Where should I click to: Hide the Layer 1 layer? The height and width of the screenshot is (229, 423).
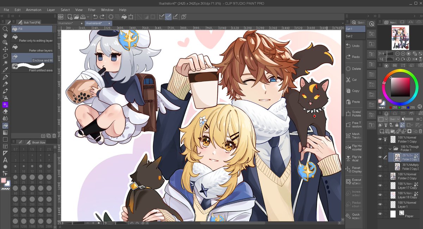coord(380,205)
